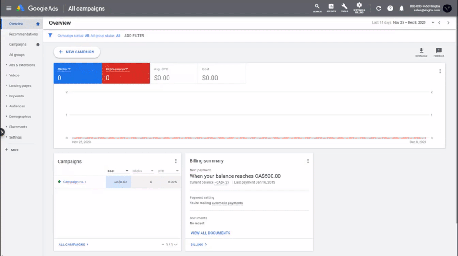Click the BILLING link
Viewport: 458px width, 256px height.
pos(198,245)
